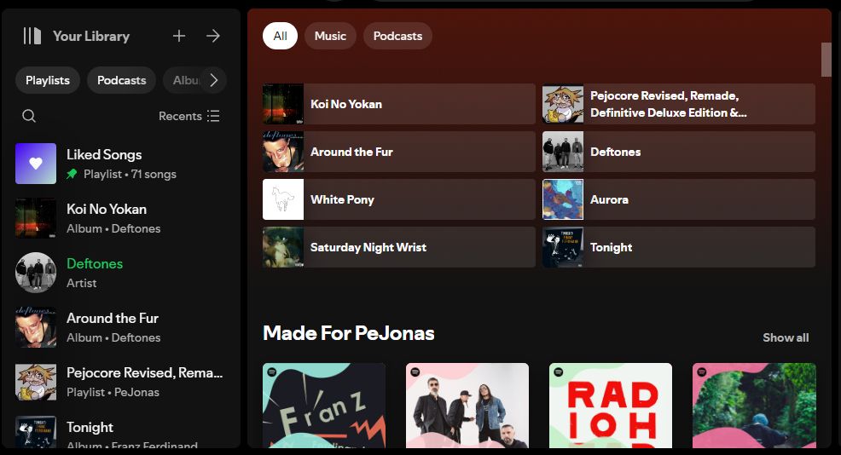The height and width of the screenshot is (455, 841).
Task: Click the plus icon to create a playlist
Action: (x=179, y=36)
